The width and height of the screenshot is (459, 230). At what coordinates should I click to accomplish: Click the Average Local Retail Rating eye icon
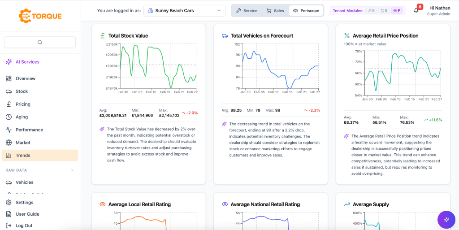click(103, 204)
